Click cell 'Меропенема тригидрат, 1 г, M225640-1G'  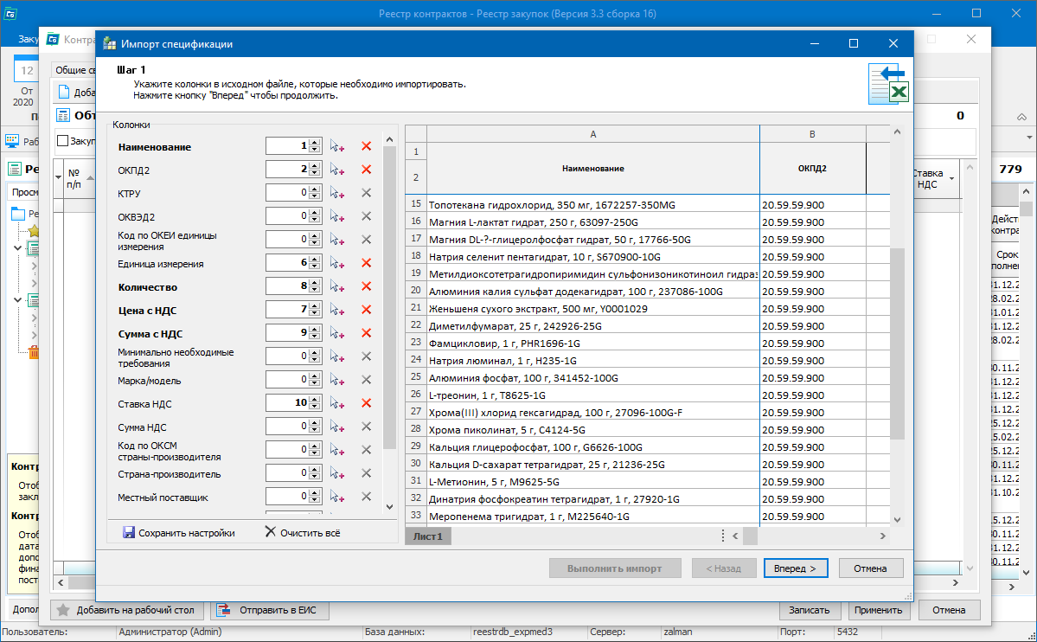[593, 517]
